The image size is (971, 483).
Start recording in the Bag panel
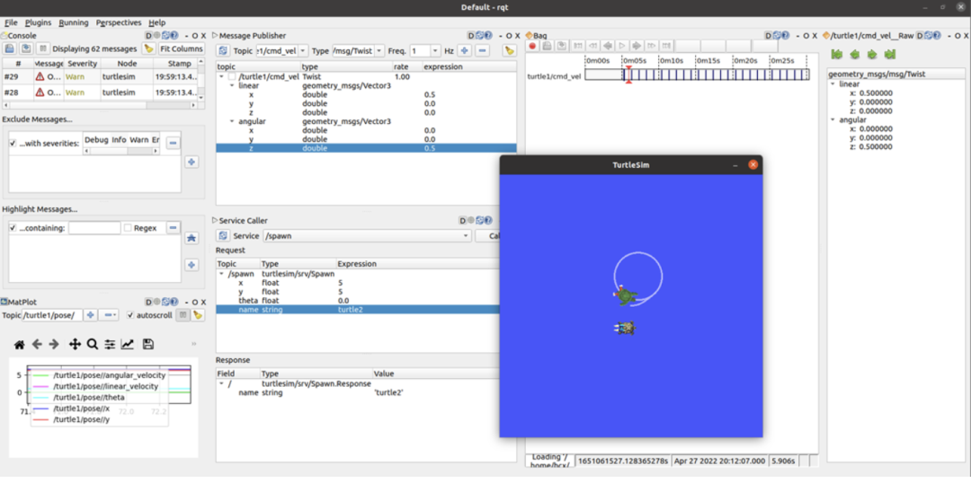coord(532,46)
